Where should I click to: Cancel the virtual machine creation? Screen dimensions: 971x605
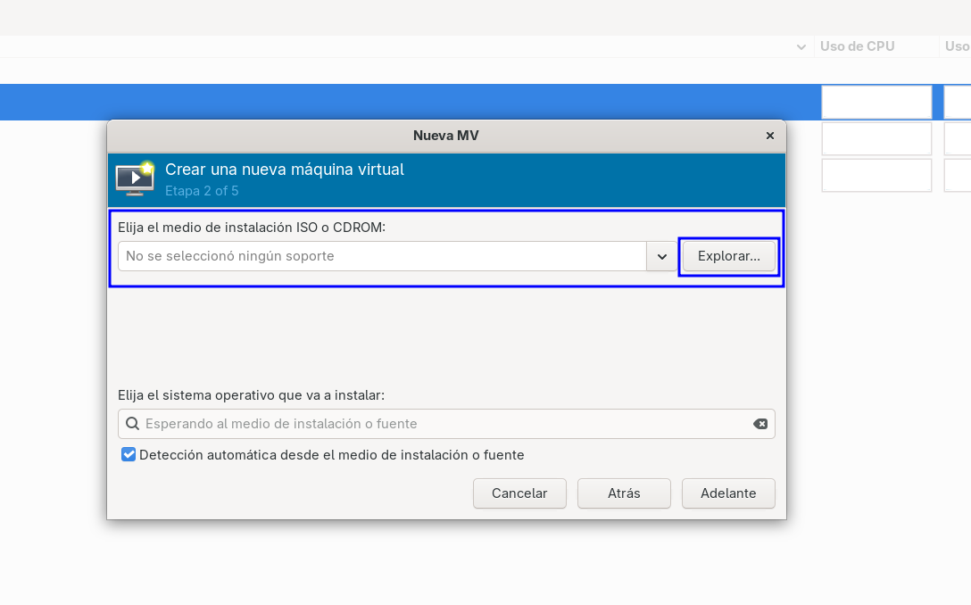pos(519,493)
